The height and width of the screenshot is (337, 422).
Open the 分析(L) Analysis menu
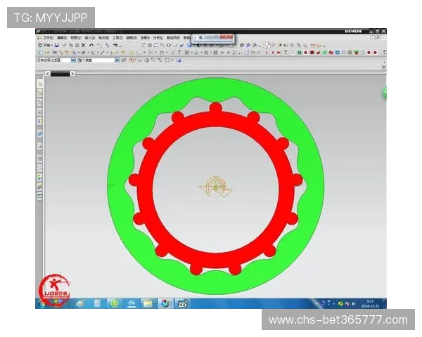click(x=158, y=38)
